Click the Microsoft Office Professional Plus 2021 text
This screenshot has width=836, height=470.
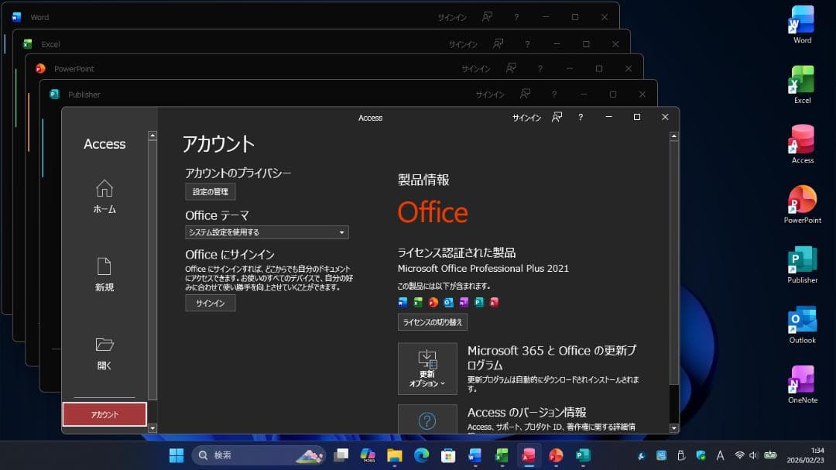point(483,269)
